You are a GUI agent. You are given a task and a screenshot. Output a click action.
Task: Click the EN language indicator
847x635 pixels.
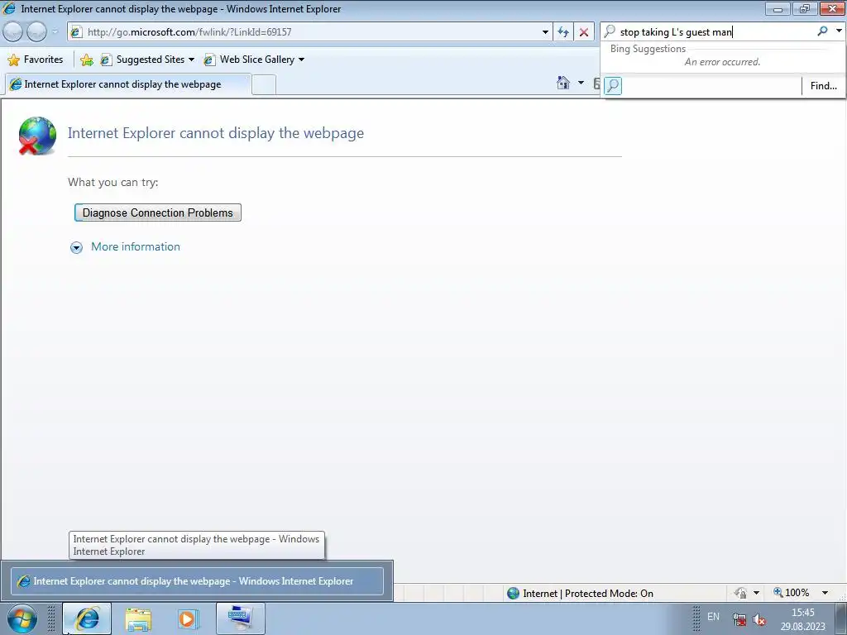(713, 617)
